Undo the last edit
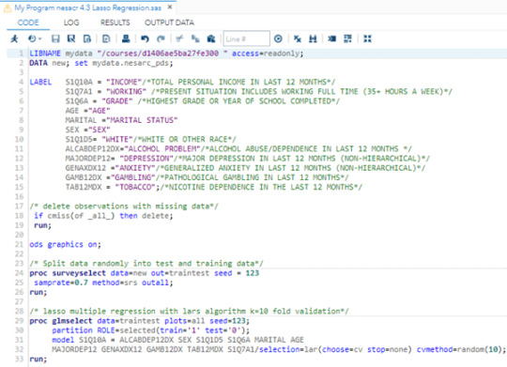 click(x=145, y=38)
